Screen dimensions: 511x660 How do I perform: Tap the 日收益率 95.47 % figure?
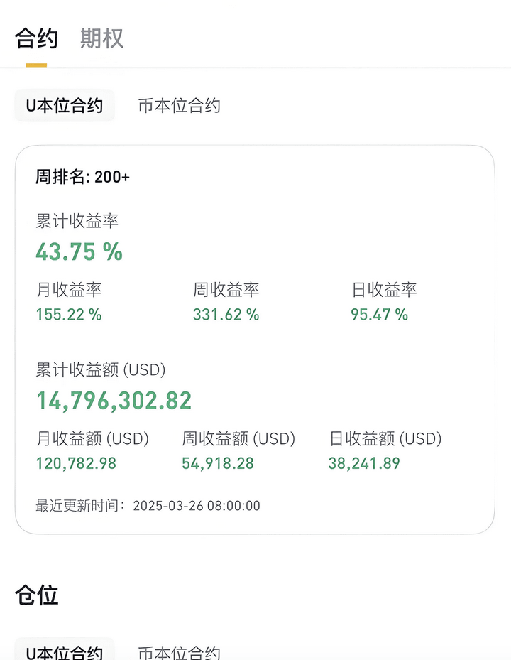pyautogui.click(x=380, y=315)
